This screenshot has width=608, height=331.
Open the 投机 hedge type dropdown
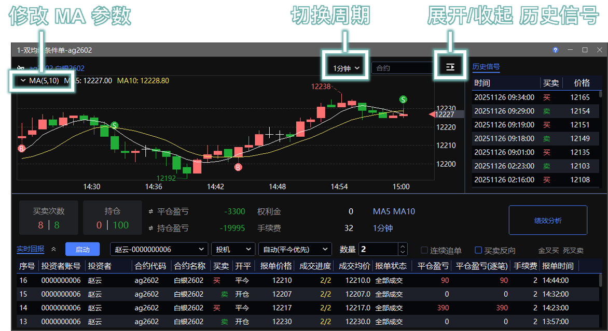point(233,250)
